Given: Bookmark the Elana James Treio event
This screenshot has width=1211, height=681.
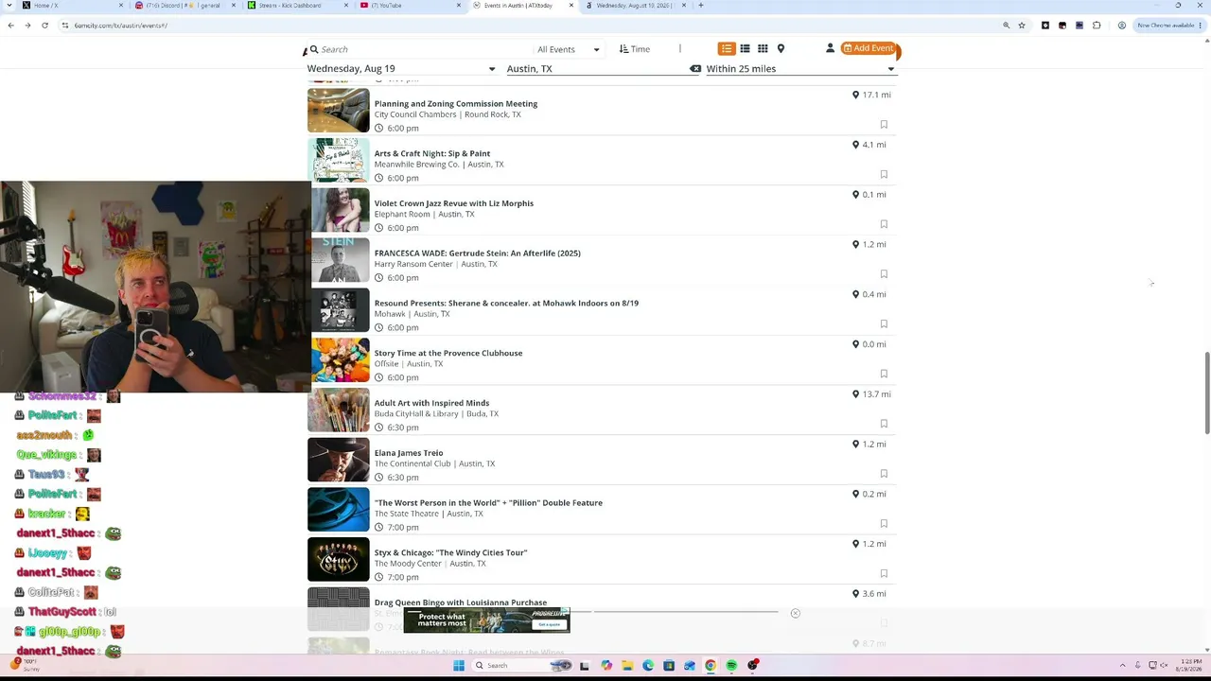Looking at the screenshot, I should point(884,474).
